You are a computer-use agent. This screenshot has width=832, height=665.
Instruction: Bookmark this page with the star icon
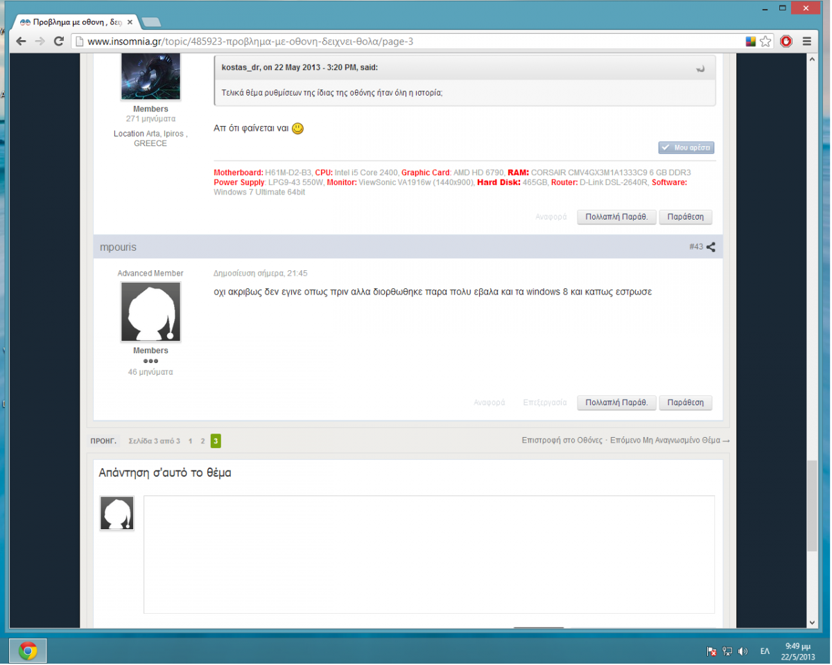coord(765,42)
